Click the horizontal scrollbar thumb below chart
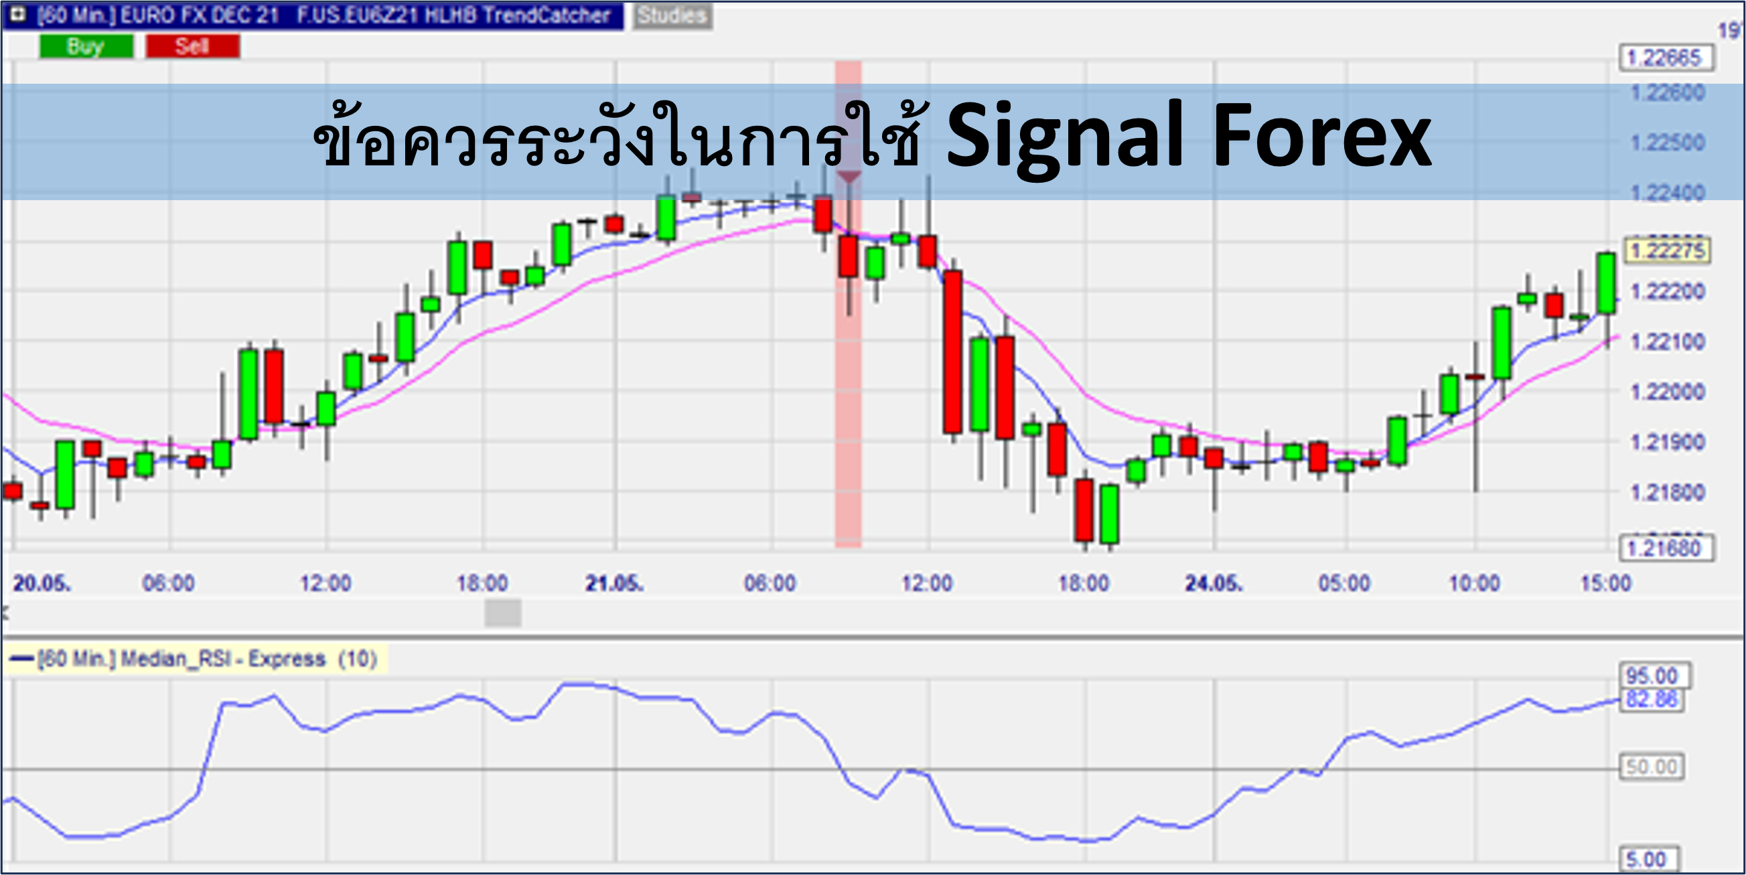The image size is (1746, 875). (503, 613)
